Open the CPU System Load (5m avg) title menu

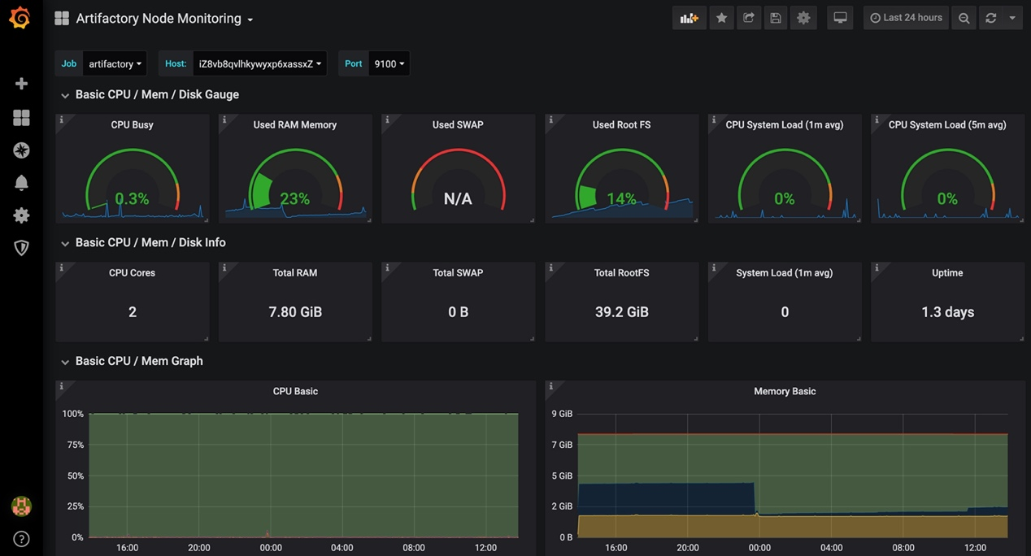coord(947,124)
